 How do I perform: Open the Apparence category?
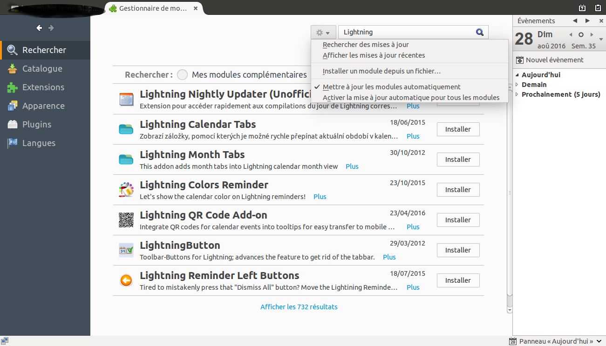coord(45,106)
